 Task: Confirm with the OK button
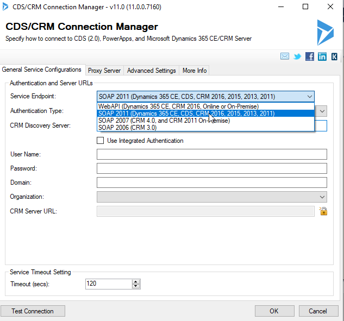click(274, 311)
